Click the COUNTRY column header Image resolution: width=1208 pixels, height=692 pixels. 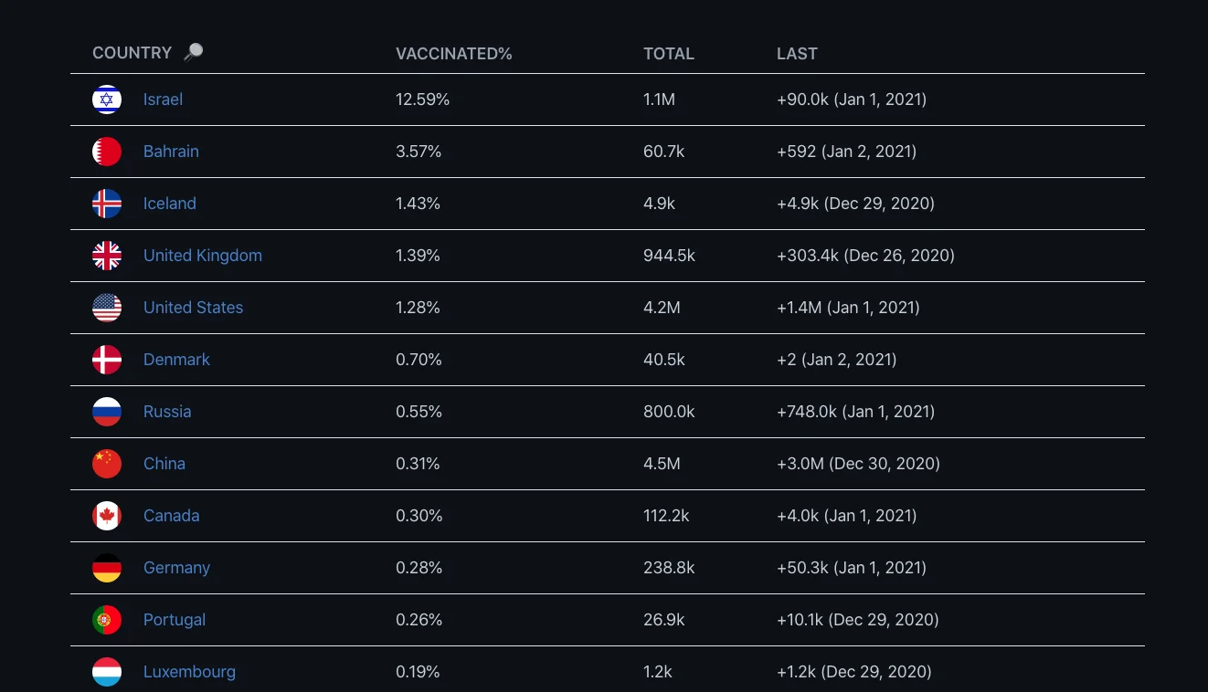132,53
